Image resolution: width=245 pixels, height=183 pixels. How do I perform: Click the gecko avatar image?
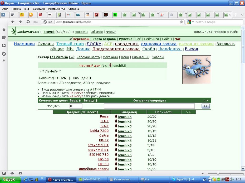197,69
